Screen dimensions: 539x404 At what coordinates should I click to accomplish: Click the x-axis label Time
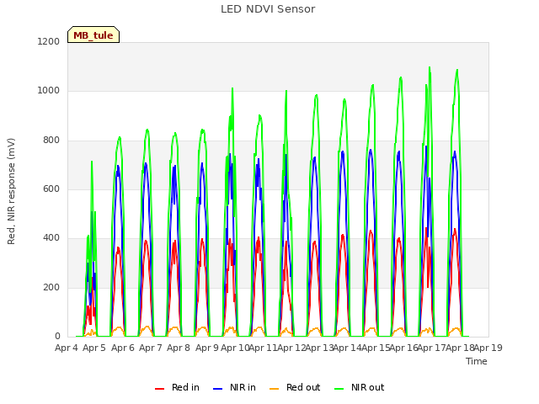click(477, 361)
